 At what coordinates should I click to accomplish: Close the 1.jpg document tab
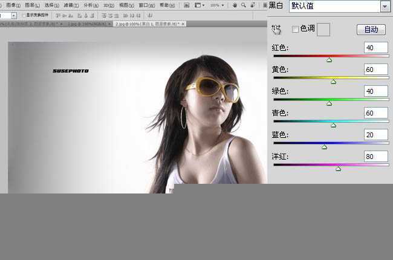click(x=109, y=24)
